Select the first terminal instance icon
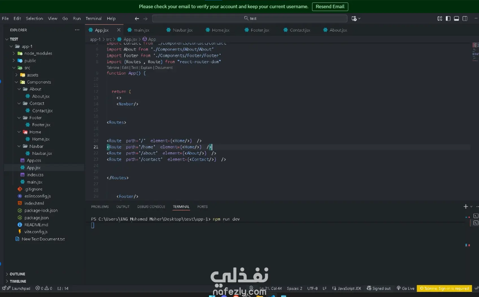Image resolution: width=479 pixels, height=297 pixels. tap(476, 216)
